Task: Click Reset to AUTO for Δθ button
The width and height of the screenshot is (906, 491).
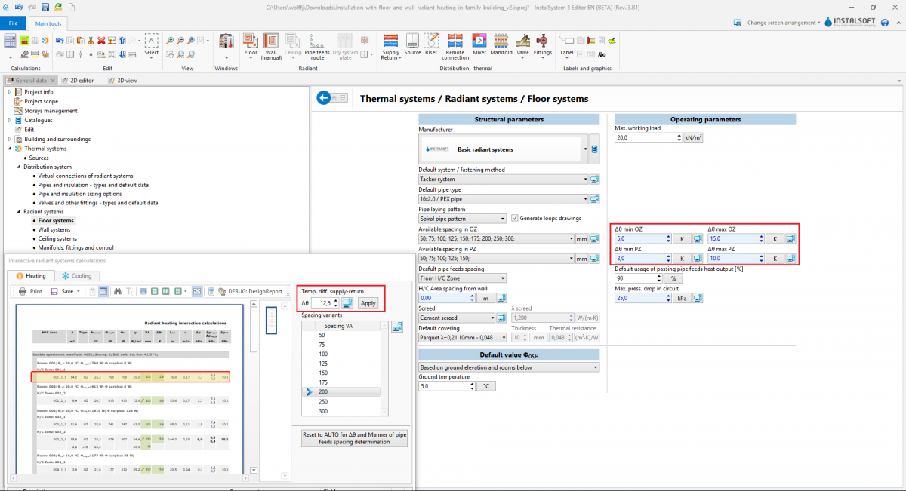Action: pos(354,438)
